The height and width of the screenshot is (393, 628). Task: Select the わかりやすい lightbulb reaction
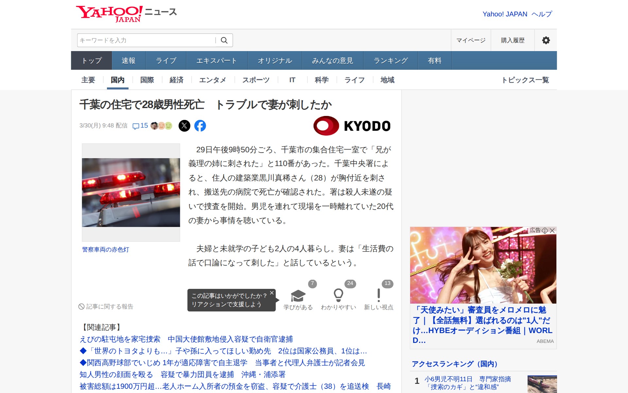[338, 295]
